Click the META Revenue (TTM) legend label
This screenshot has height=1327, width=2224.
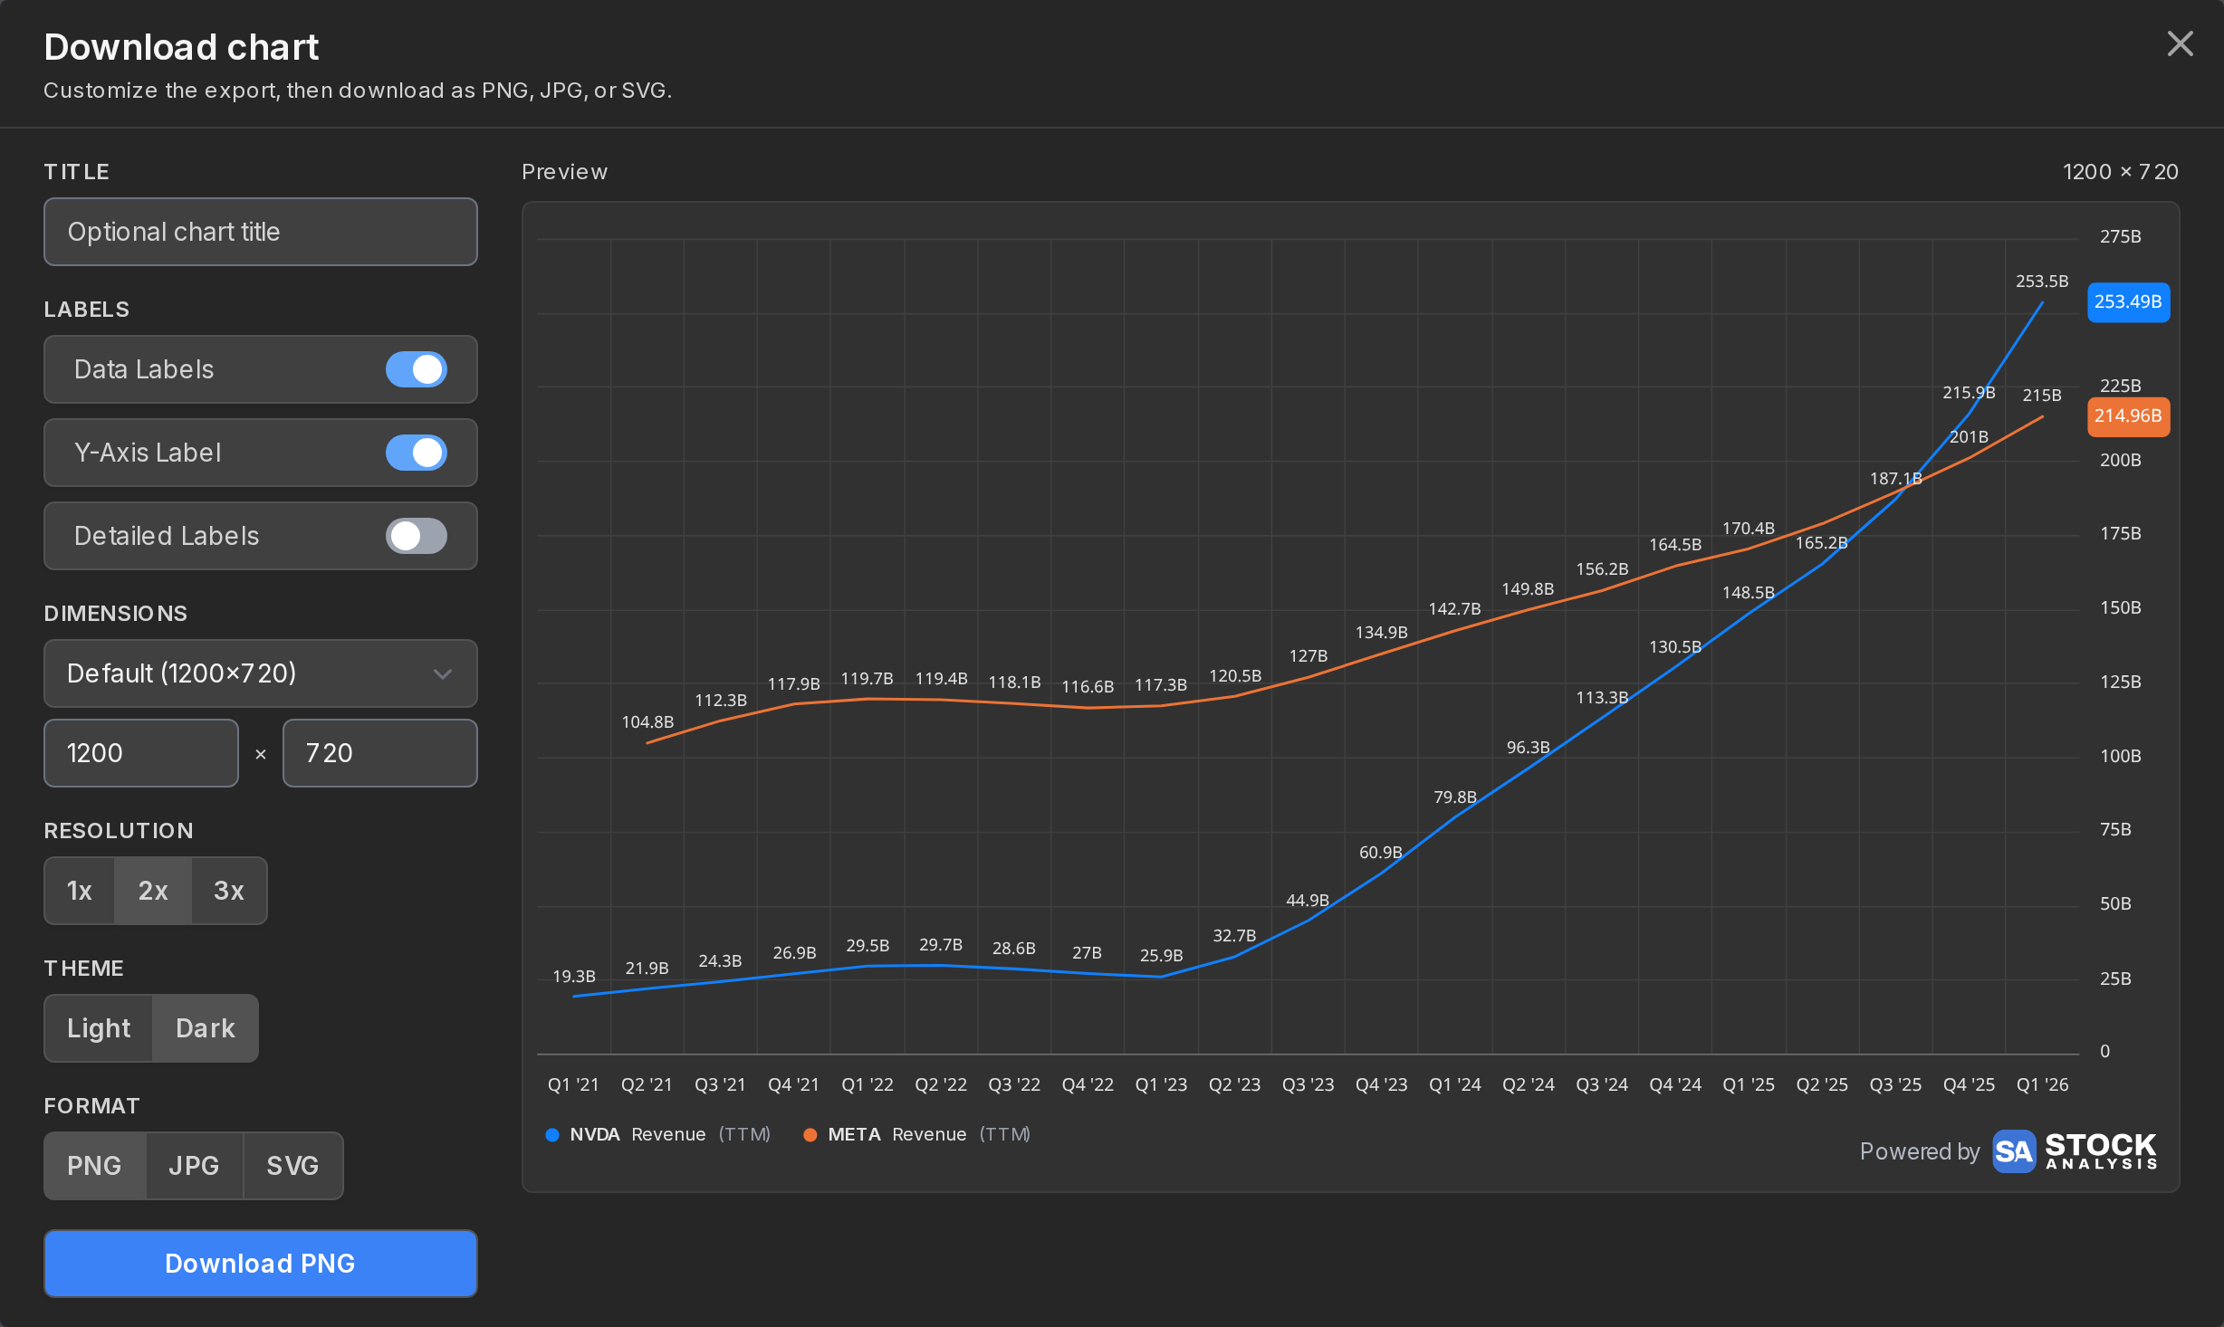pyautogui.click(x=929, y=1135)
